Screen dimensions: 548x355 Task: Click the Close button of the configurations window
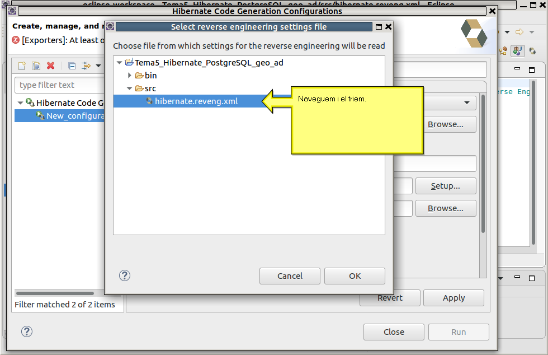coord(394,332)
